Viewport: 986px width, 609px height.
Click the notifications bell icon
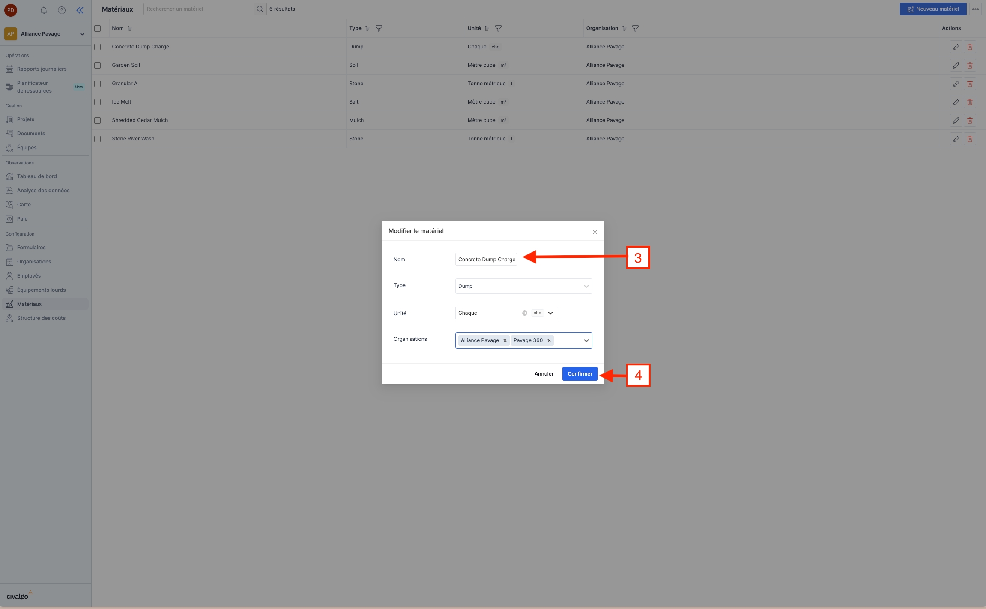tap(44, 10)
